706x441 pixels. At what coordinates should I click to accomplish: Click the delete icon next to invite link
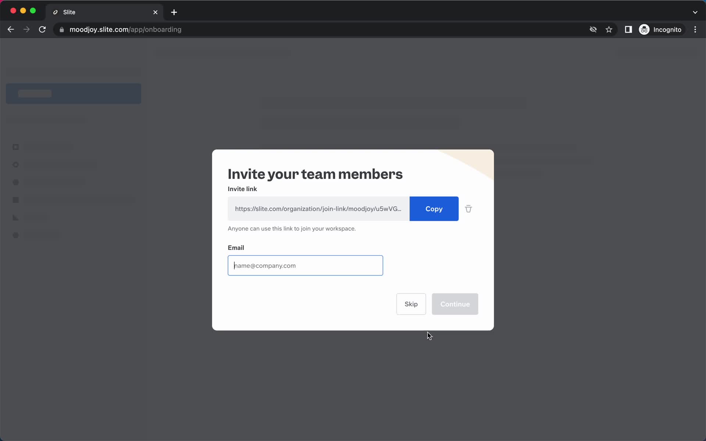(468, 209)
